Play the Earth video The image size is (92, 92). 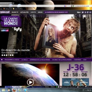(x=30, y=82)
